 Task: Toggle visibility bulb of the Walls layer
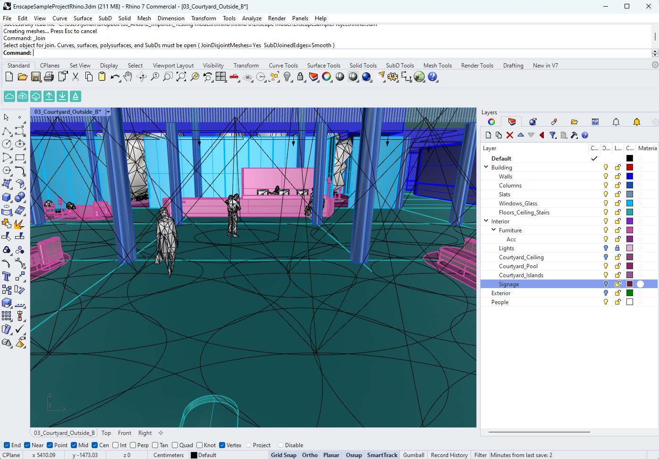click(x=606, y=176)
